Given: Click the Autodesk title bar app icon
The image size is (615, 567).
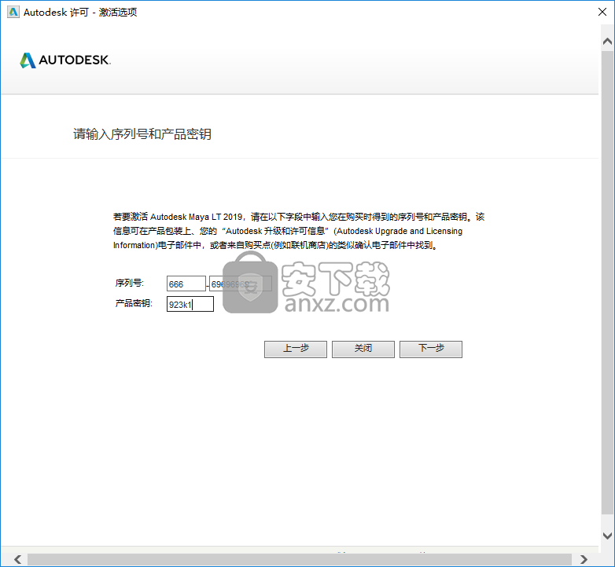Looking at the screenshot, I should 13,12.
